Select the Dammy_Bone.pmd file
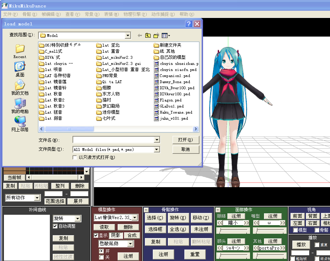Image resolution: width=330 pixels, height=261 pixels. point(172,82)
